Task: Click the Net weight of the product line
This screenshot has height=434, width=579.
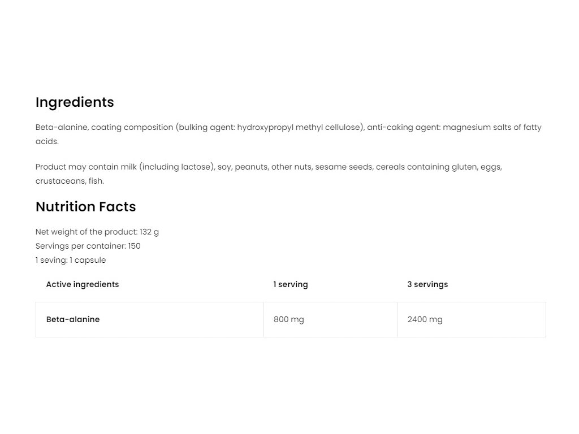Action: click(x=97, y=232)
